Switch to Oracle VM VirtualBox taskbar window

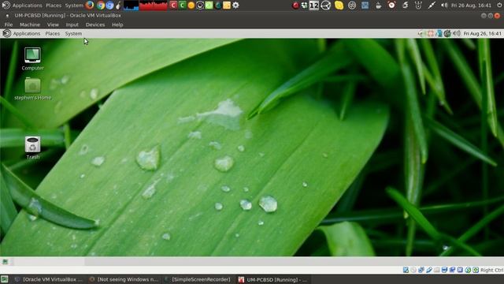[x=48, y=279]
